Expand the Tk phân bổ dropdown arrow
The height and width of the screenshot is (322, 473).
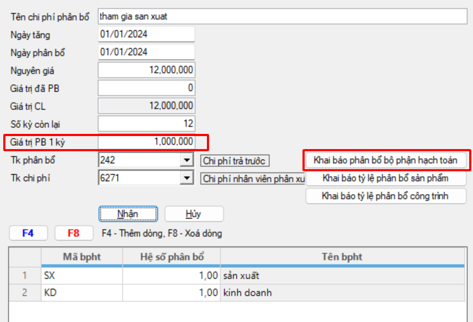click(187, 160)
